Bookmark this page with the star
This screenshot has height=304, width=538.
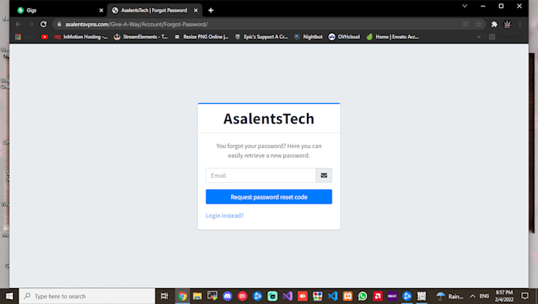click(x=479, y=24)
